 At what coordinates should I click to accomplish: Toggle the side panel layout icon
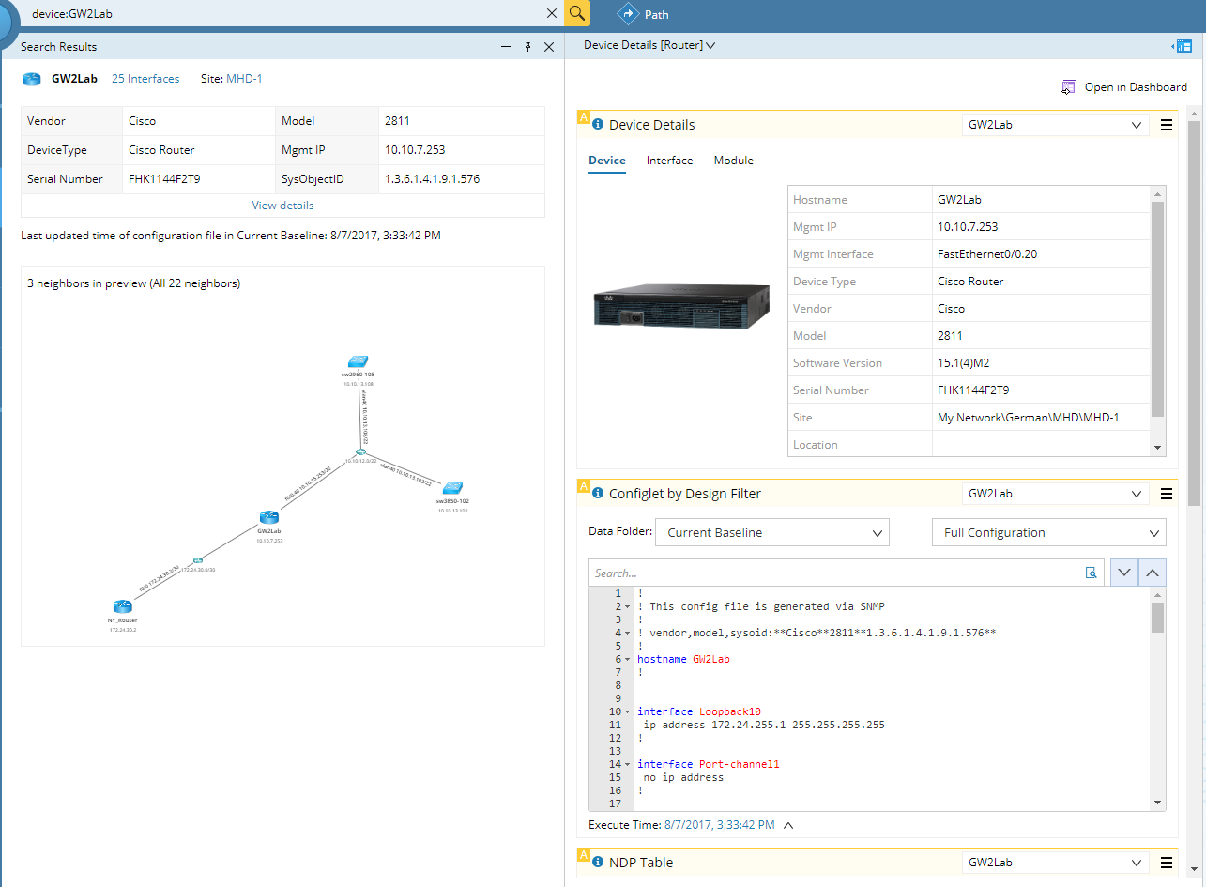pyautogui.click(x=1182, y=46)
